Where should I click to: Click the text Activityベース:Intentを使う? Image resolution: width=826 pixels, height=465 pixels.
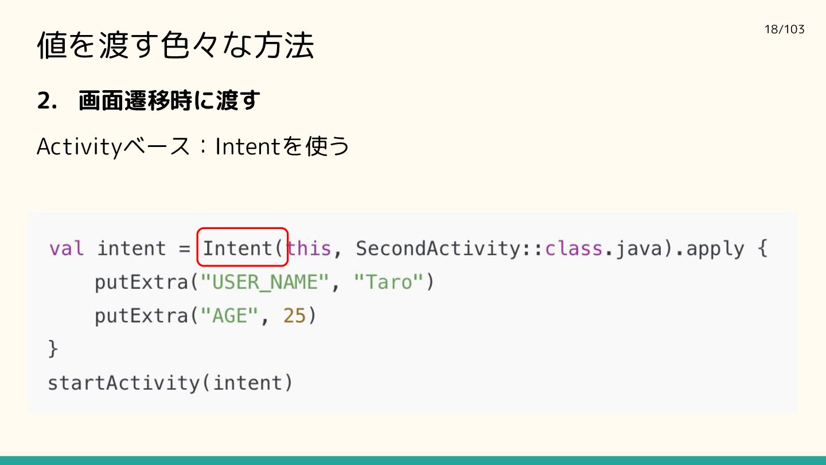pyautogui.click(x=193, y=147)
